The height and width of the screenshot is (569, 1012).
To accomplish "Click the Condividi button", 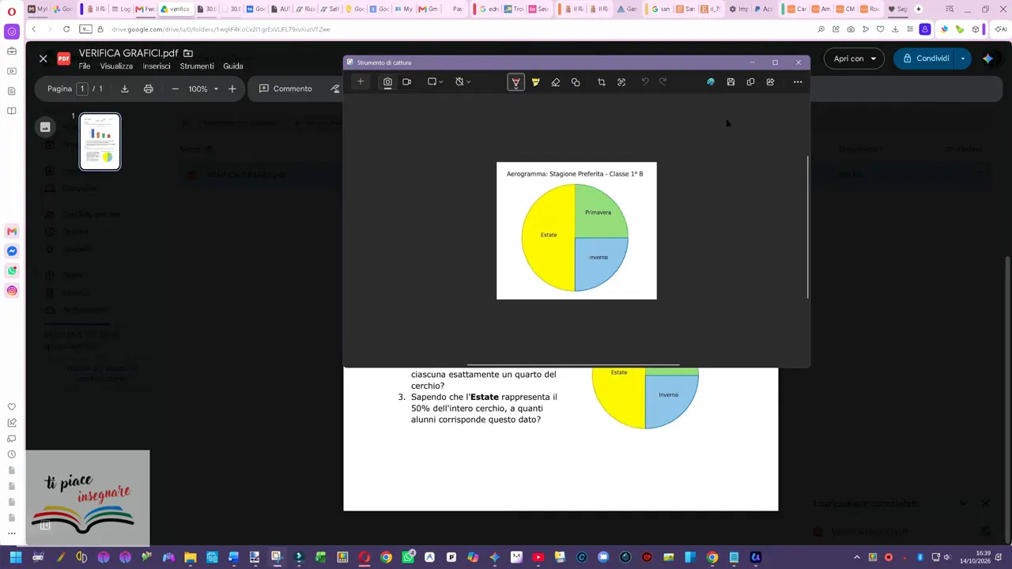I will [x=925, y=58].
